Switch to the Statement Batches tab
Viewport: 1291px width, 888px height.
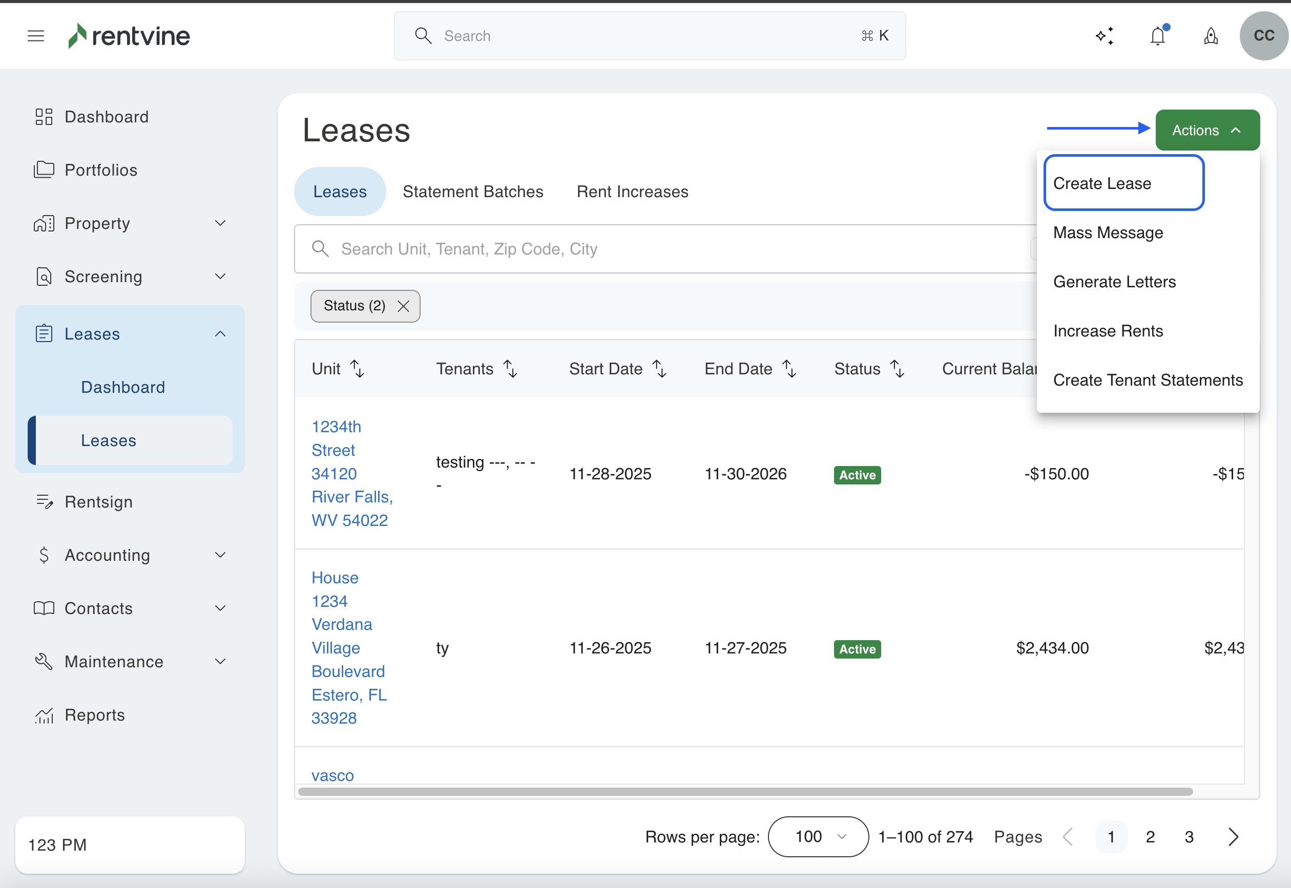tap(472, 192)
